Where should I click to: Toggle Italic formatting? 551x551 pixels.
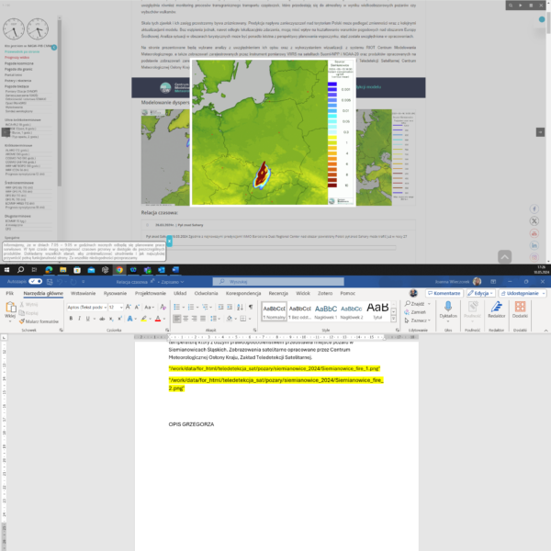79,319
